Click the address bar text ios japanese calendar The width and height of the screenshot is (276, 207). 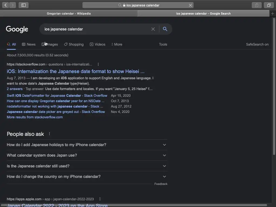pyautogui.click(x=143, y=5)
